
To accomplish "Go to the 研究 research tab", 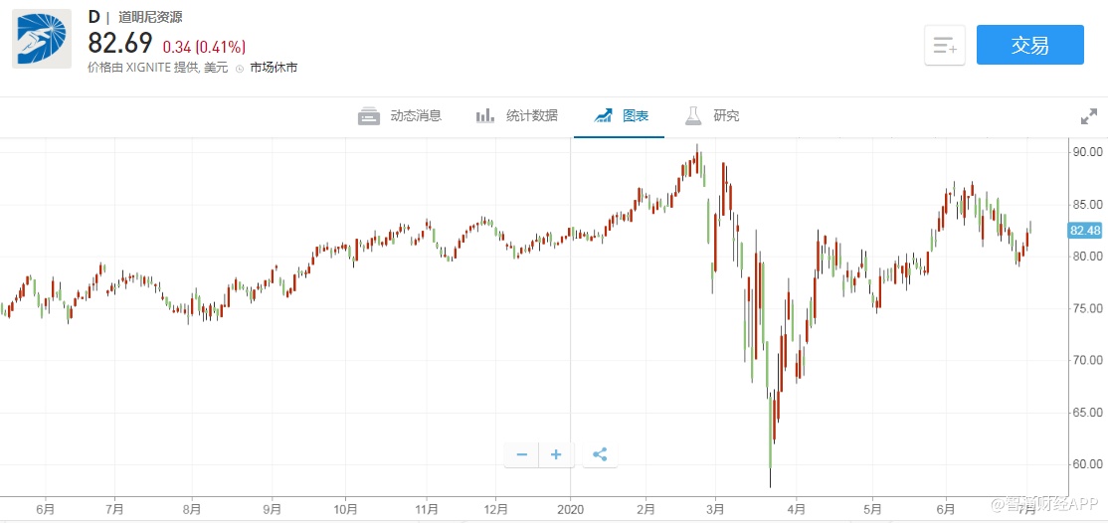I will coord(712,116).
